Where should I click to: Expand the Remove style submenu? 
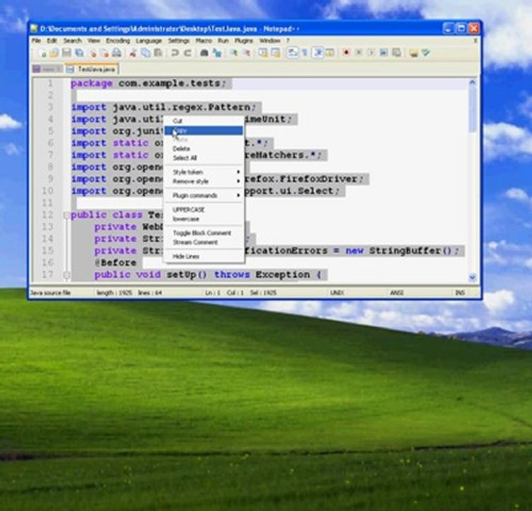[x=204, y=181]
